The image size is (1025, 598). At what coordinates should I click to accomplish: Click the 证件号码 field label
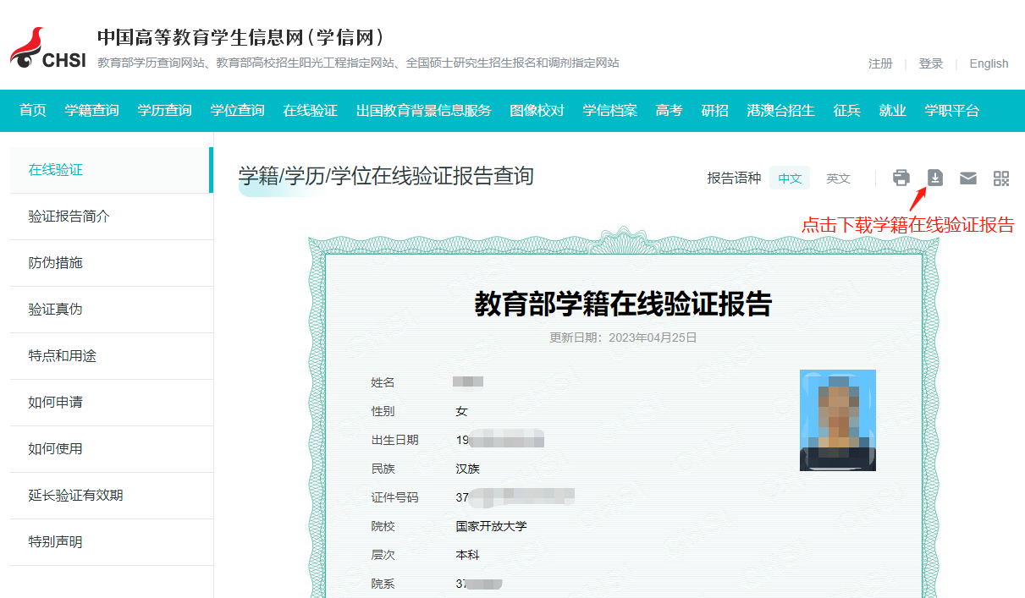(x=394, y=497)
